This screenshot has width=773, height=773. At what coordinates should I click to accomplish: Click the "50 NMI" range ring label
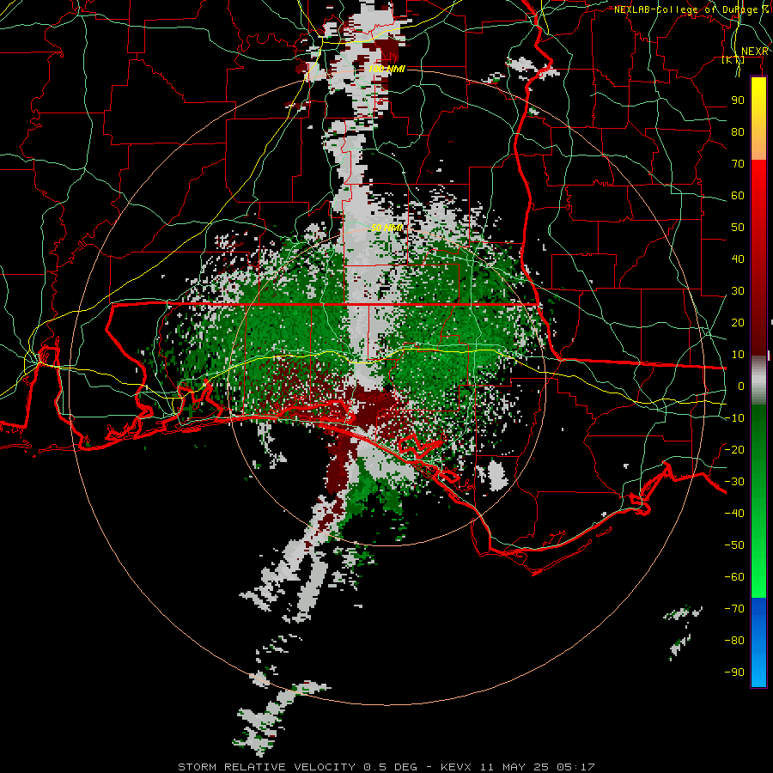[x=386, y=228]
